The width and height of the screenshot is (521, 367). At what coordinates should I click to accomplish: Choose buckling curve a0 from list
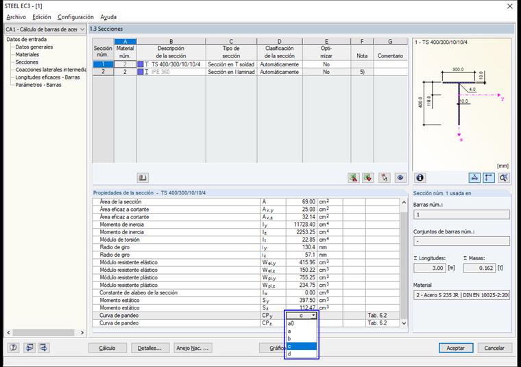(302, 323)
